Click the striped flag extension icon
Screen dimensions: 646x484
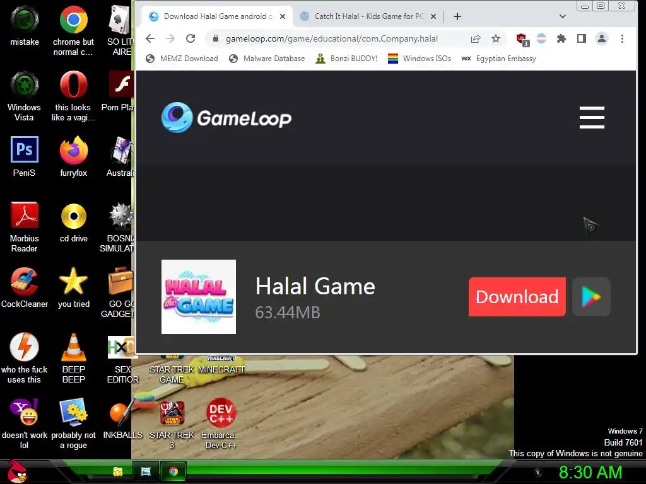tap(541, 38)
